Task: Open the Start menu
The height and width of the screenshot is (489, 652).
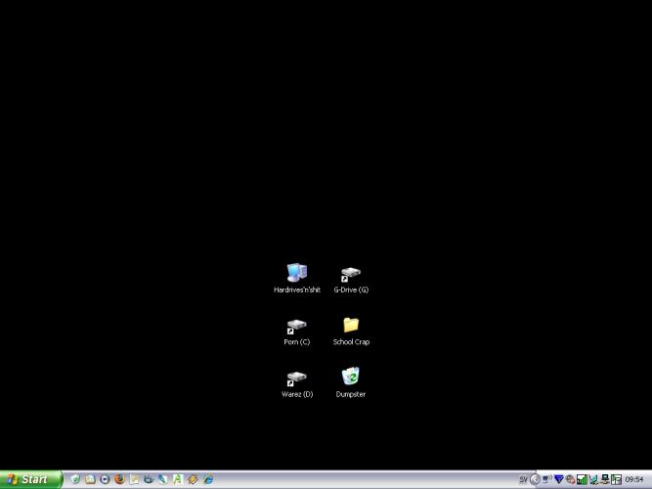Action: (30, 479)
